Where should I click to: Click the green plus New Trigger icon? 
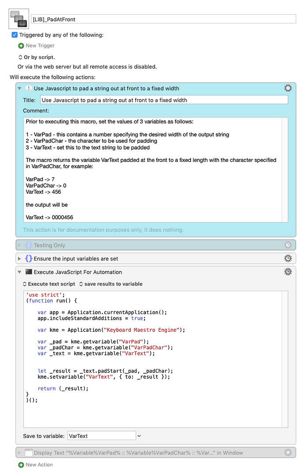[x=21, y=46]
